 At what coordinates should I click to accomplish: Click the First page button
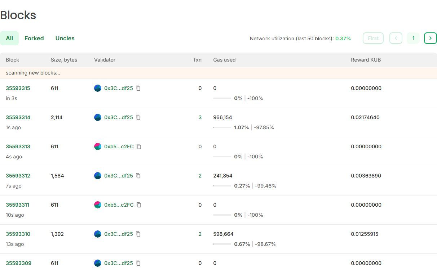pos(373,38)
